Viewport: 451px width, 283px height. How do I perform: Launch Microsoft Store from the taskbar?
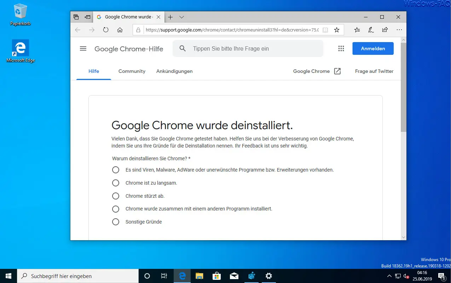point(216,276)
